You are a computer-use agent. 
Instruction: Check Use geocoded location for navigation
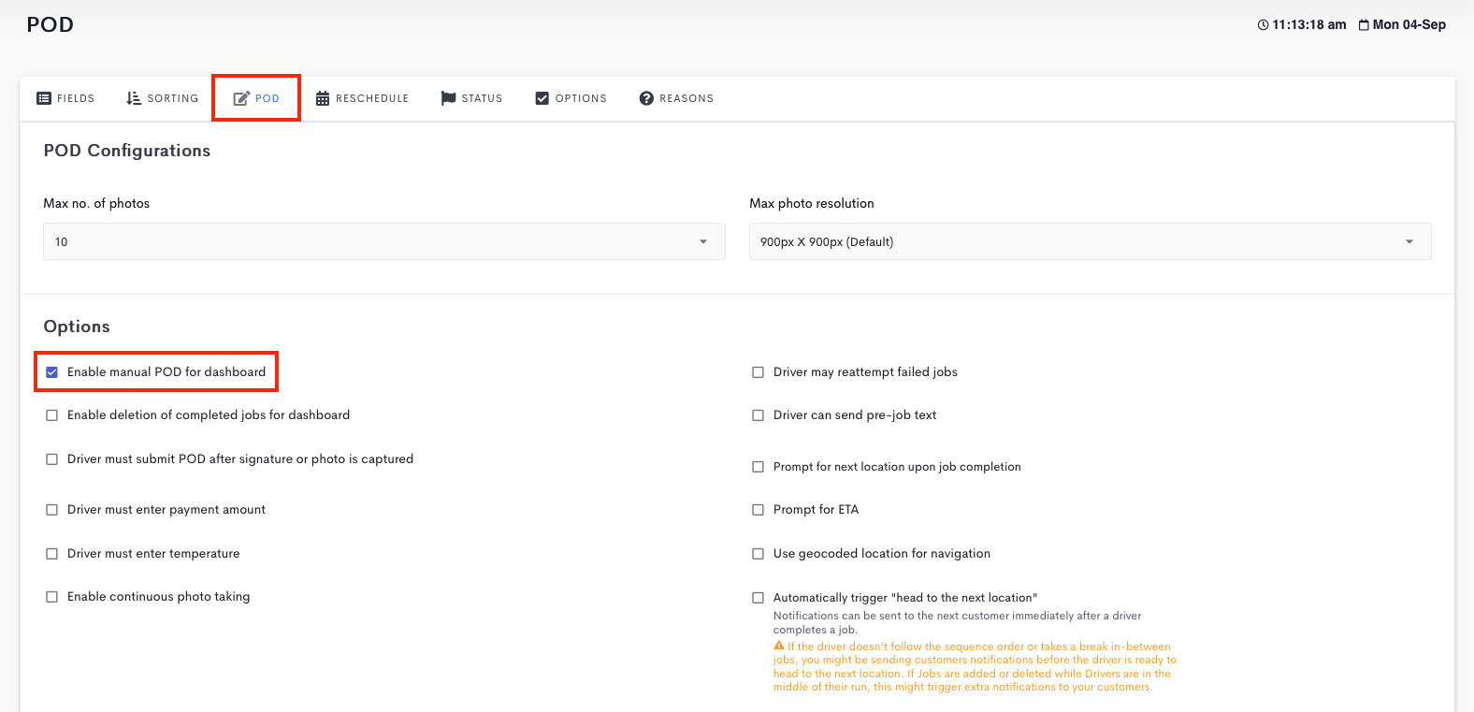pos(759,554)
